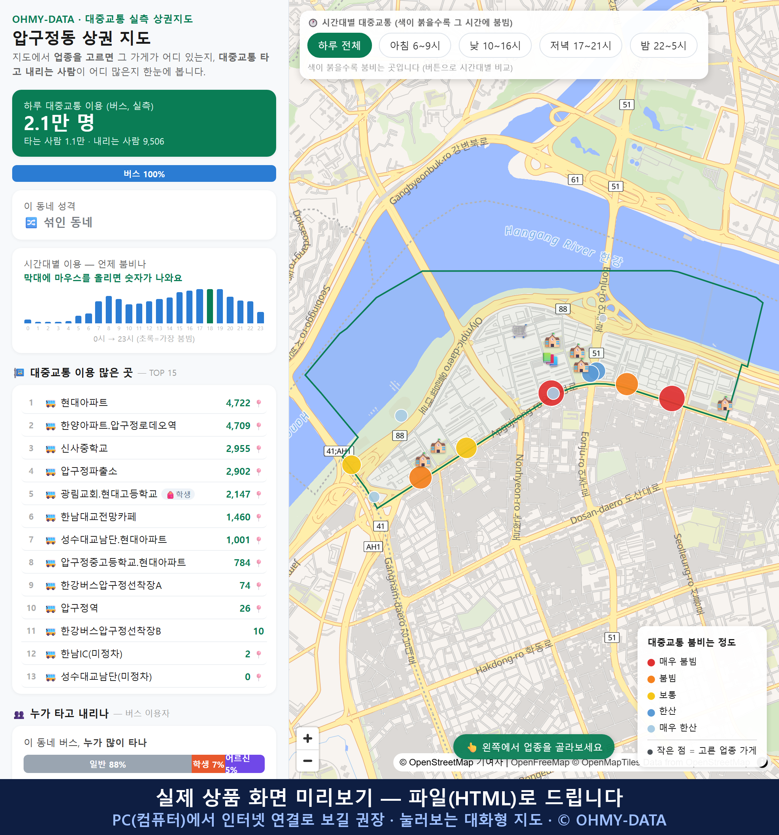779x835 pixels.
Task: Click the 2,147 ridership value
Action: click(x=238, y=495)
